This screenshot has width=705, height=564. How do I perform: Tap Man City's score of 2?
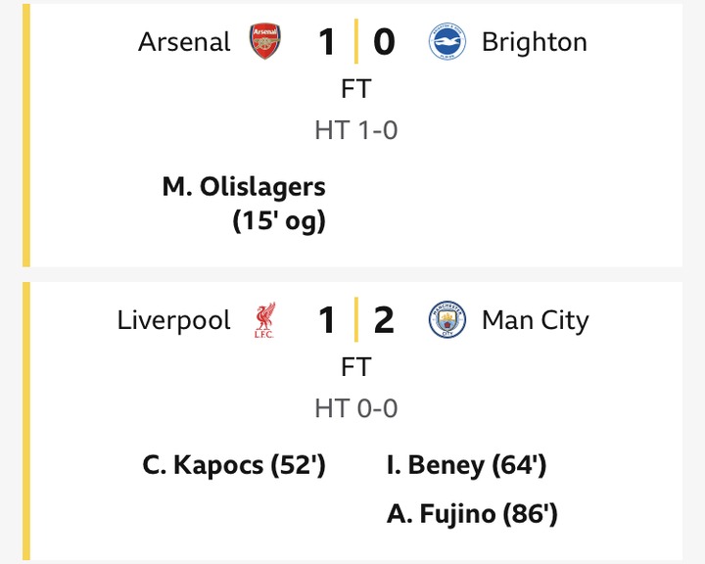click(384, 320)
